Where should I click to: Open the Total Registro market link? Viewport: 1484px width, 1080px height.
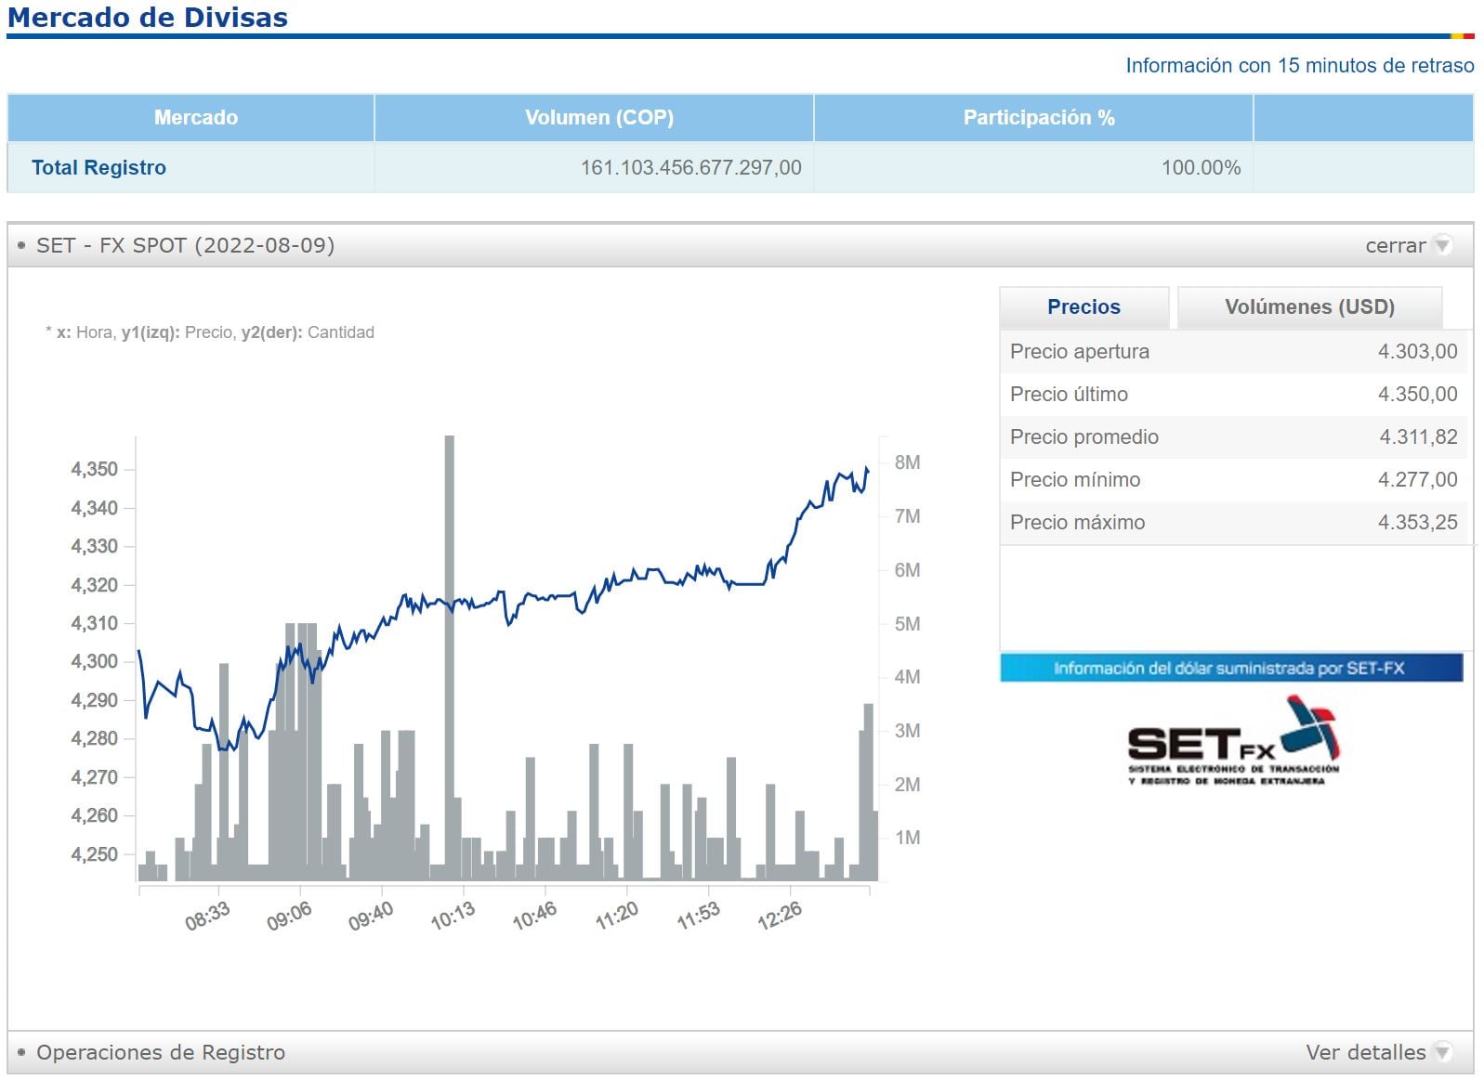(x=98, y=168)
